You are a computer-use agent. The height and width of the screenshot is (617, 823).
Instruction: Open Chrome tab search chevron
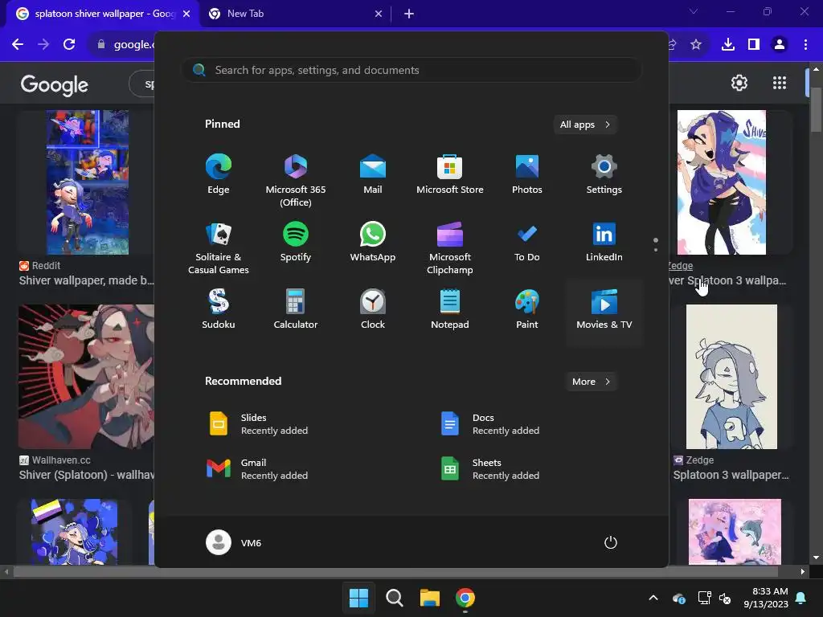tap(694, 11)
